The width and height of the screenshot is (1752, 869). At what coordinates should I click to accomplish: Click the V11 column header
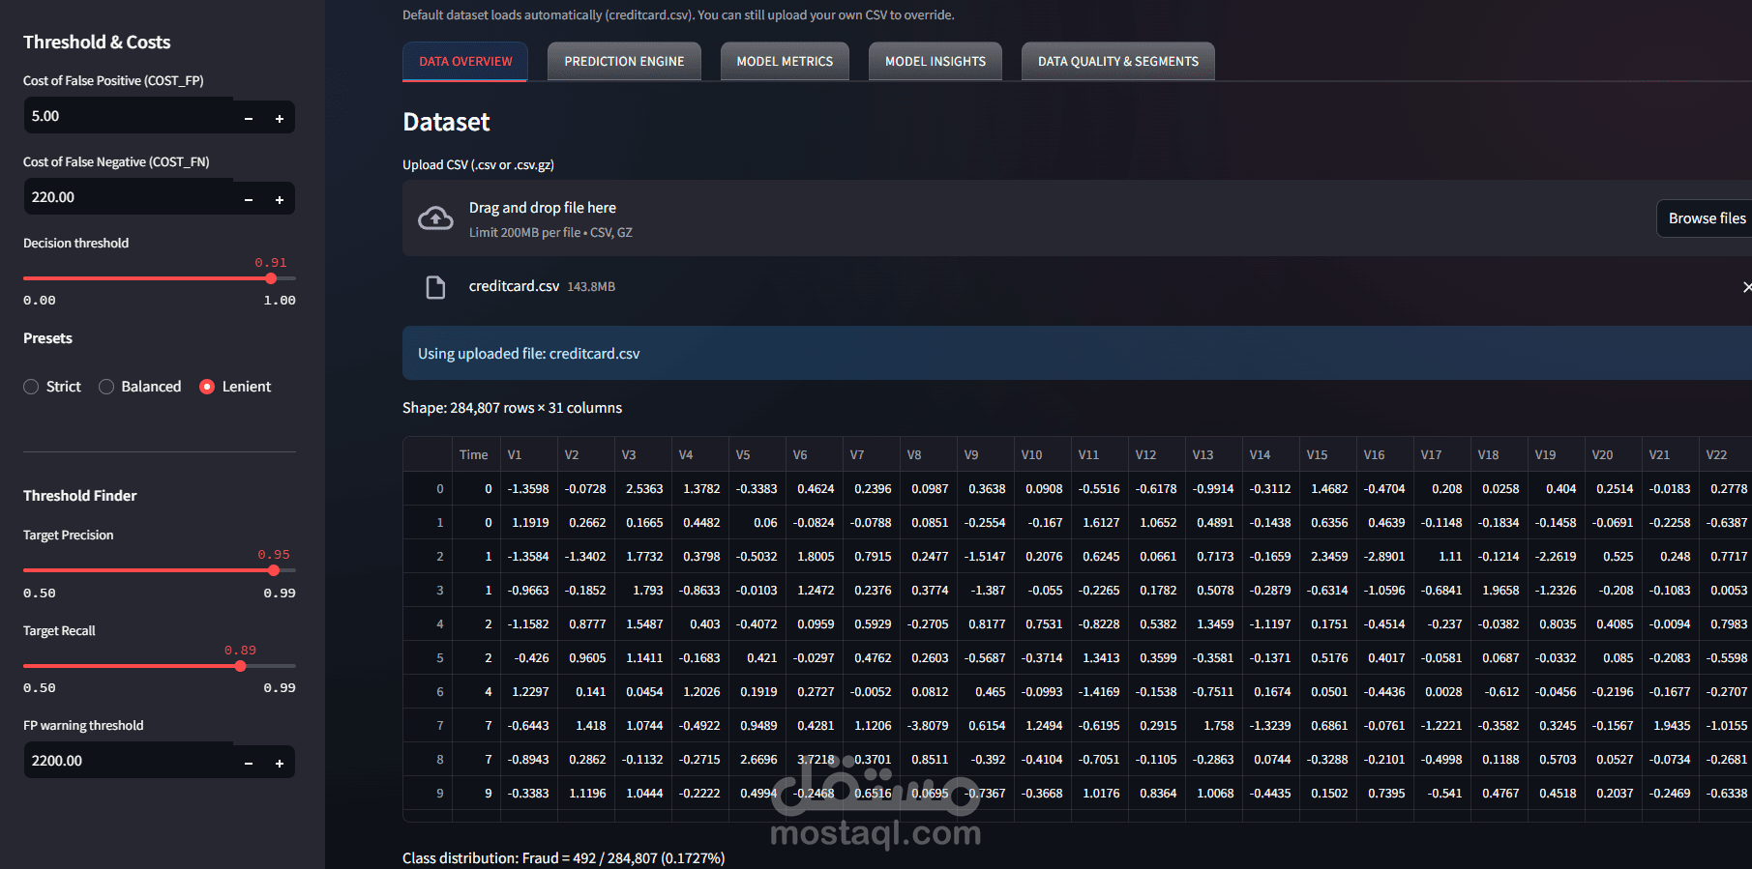click(1099, 454)
